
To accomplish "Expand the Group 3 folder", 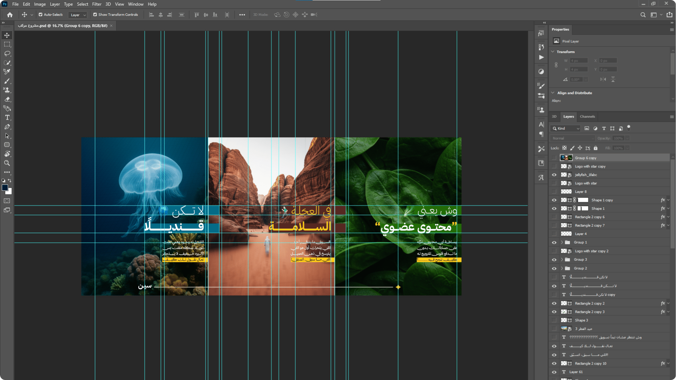I will pyautogui.click(x=562, y=260).
